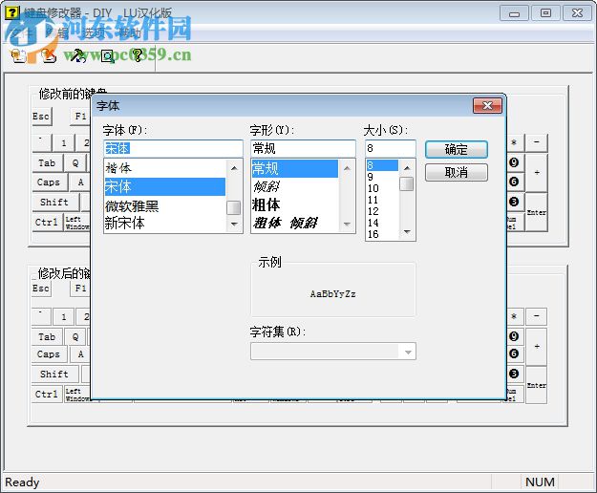Click numpad 6 on the 修改后 keyboard
The image size is (597, 493).
tap(515, 354)
